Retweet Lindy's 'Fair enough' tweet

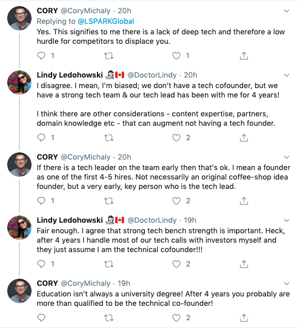(x=109, y=264)
